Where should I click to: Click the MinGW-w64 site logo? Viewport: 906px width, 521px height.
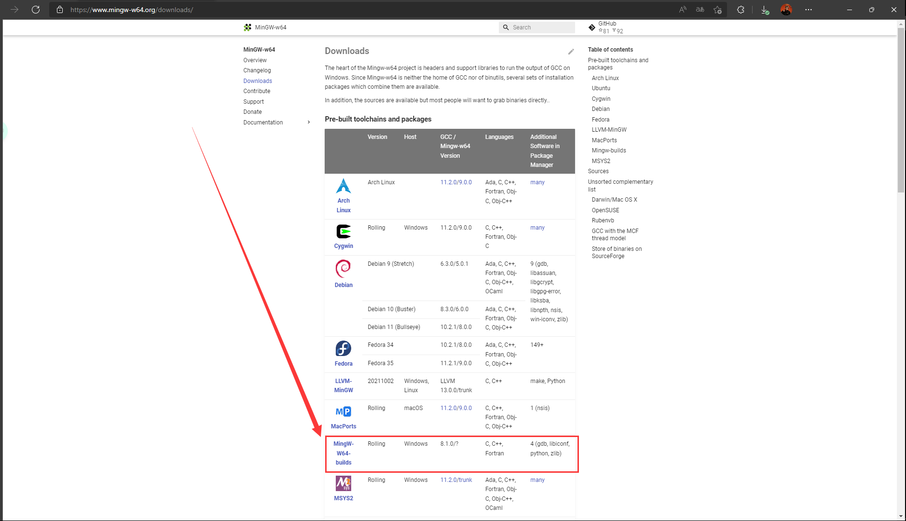click(x=247, y=27)
